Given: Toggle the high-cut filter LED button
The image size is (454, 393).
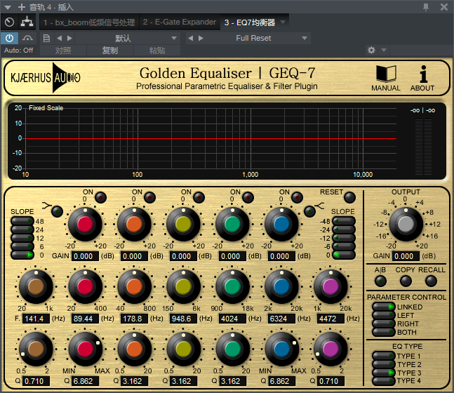Looking at the screenshot, I should 310,211.
